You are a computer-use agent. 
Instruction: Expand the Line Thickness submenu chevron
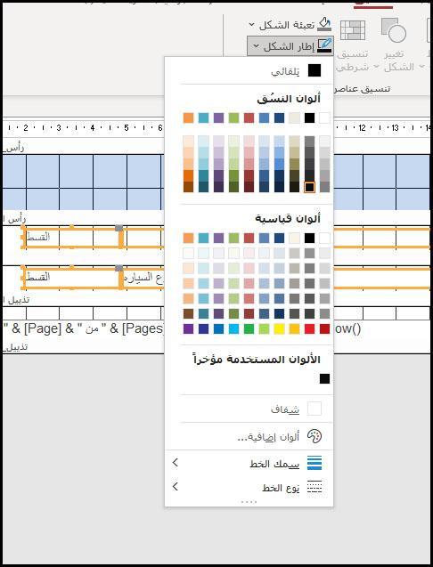(176, 462)
